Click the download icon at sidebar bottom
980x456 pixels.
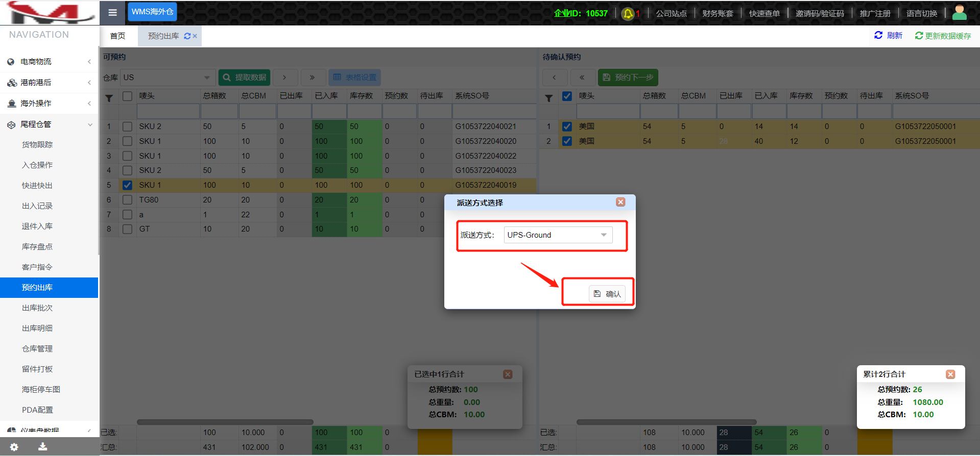tap(43, 447)
